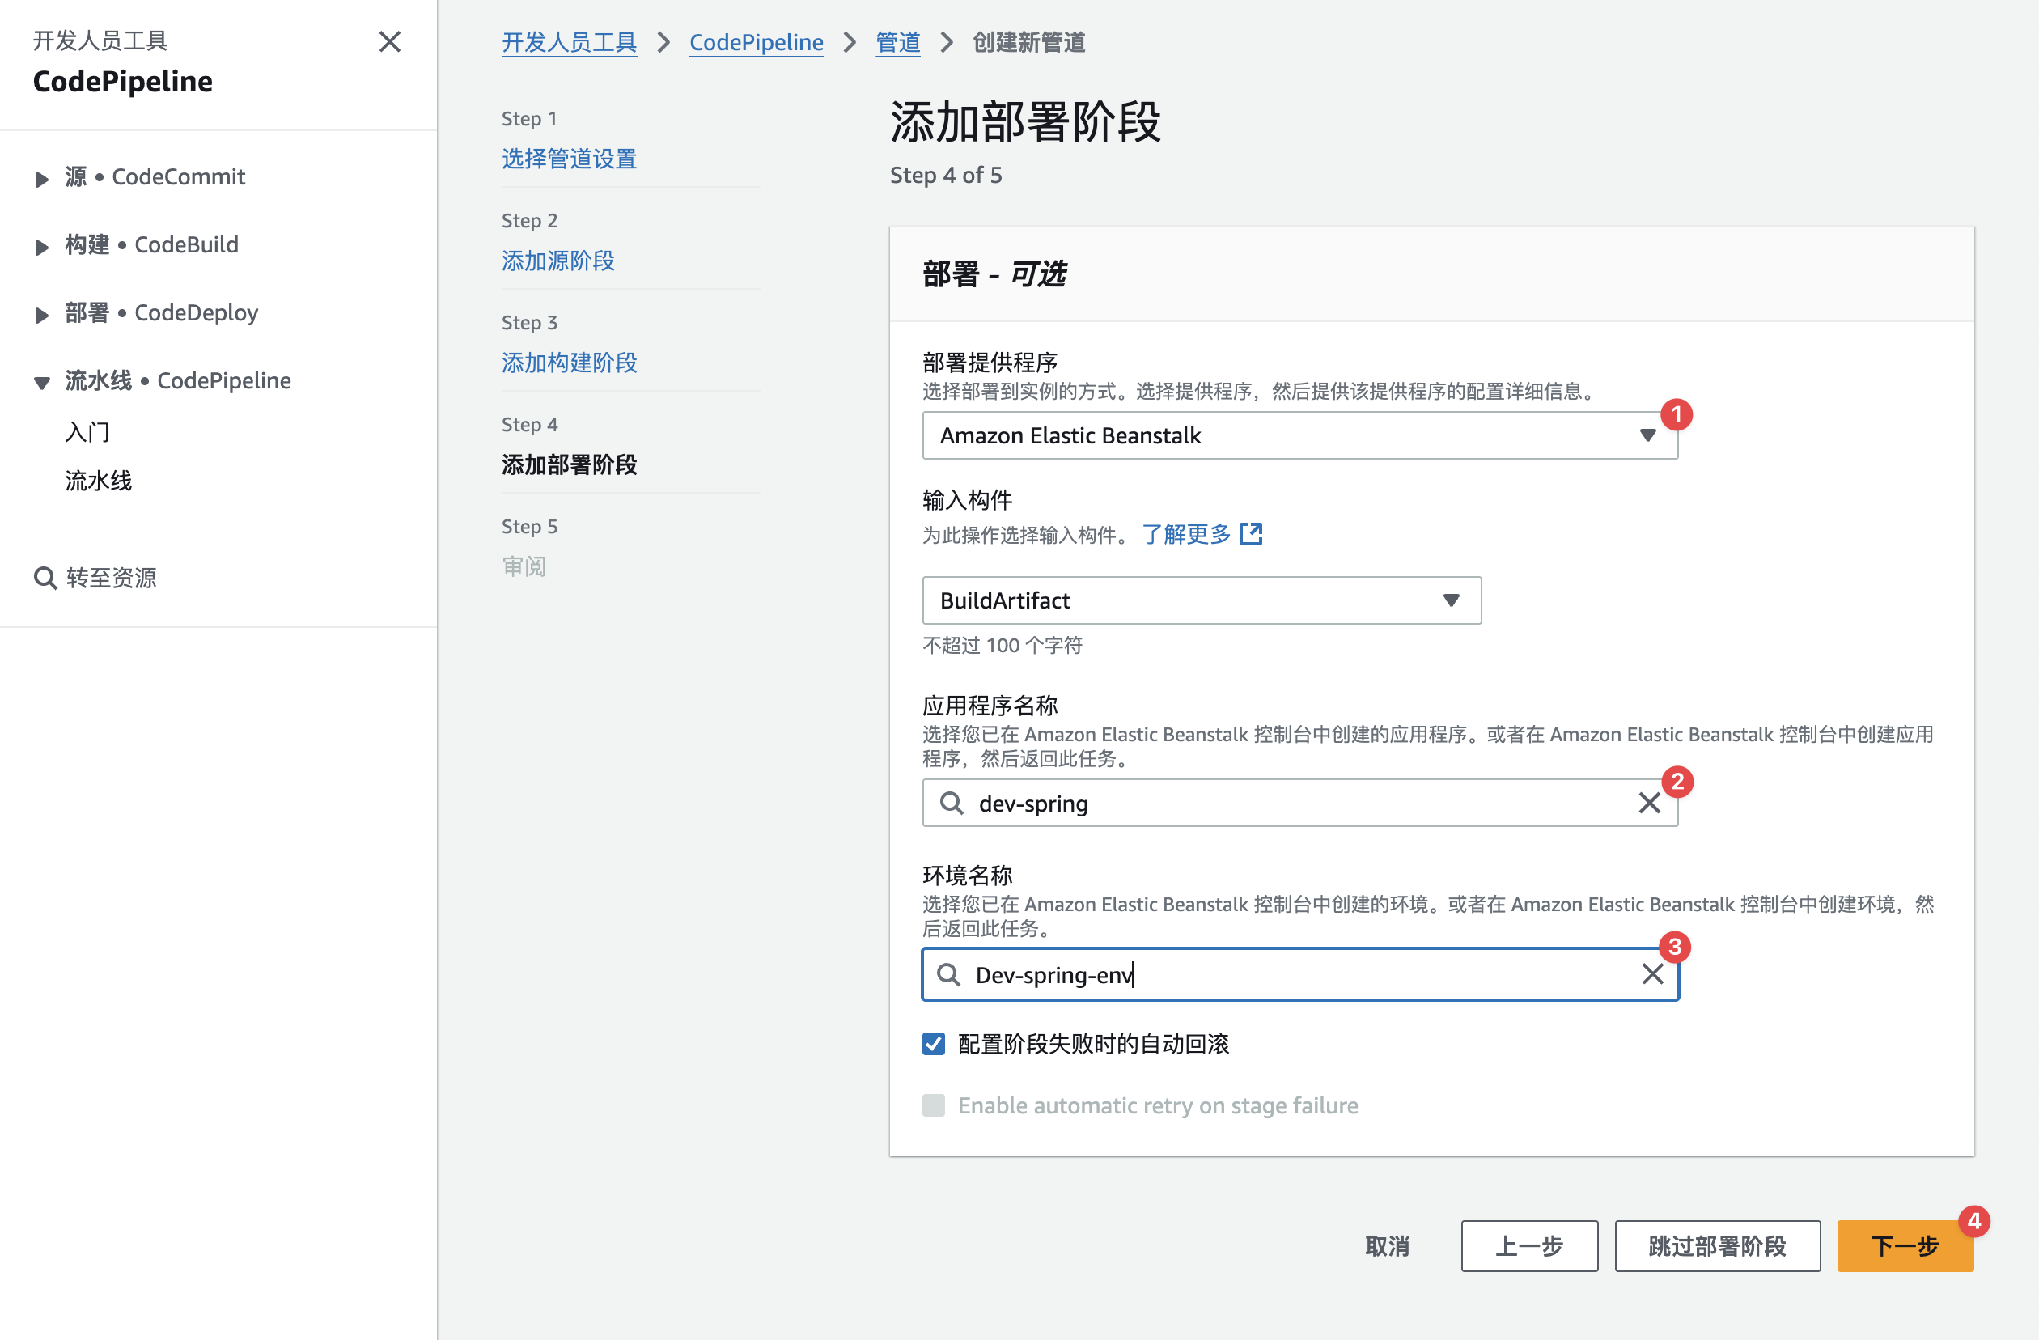Click the CodePipeline breadcrumb link
The image size is (2039, 1340).
click(x=756, y=42)
